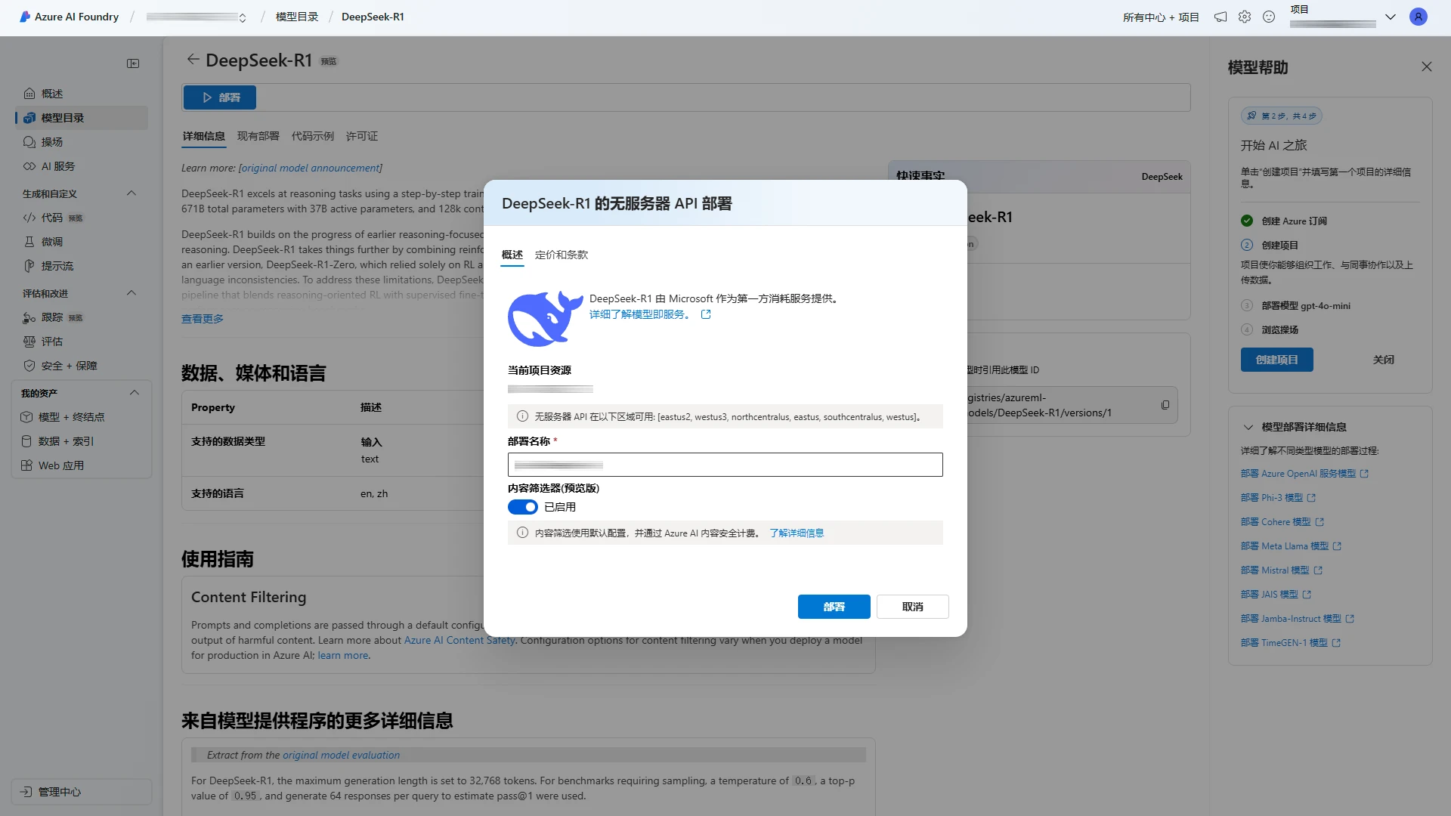The height and width of the screenshot is (816, 1451).
Task: Open help with the question mark icon
Action: tap(1269, 17)
